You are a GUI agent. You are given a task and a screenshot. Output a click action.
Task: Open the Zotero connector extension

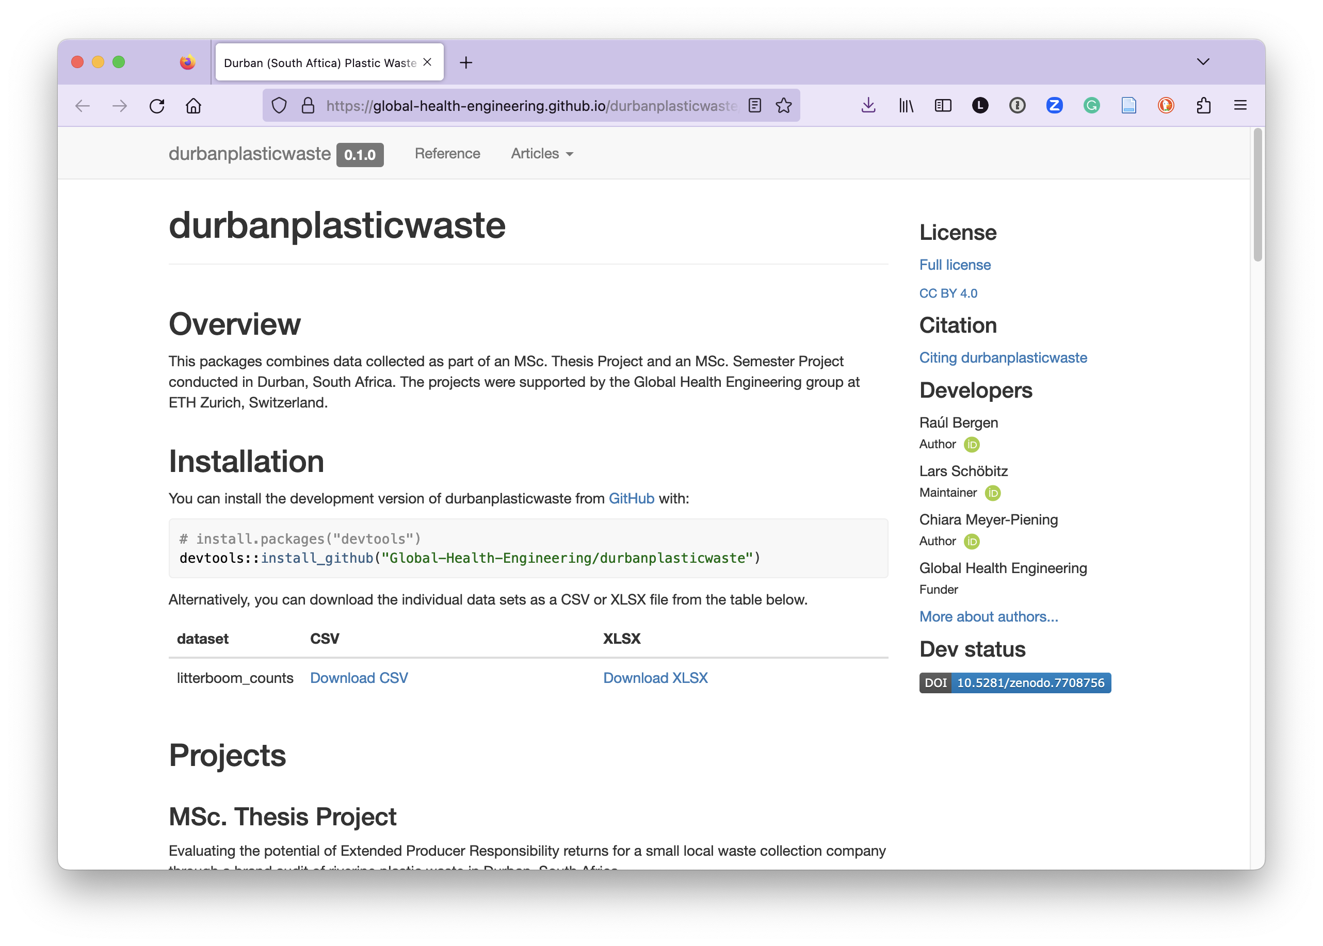(1054, 105)
